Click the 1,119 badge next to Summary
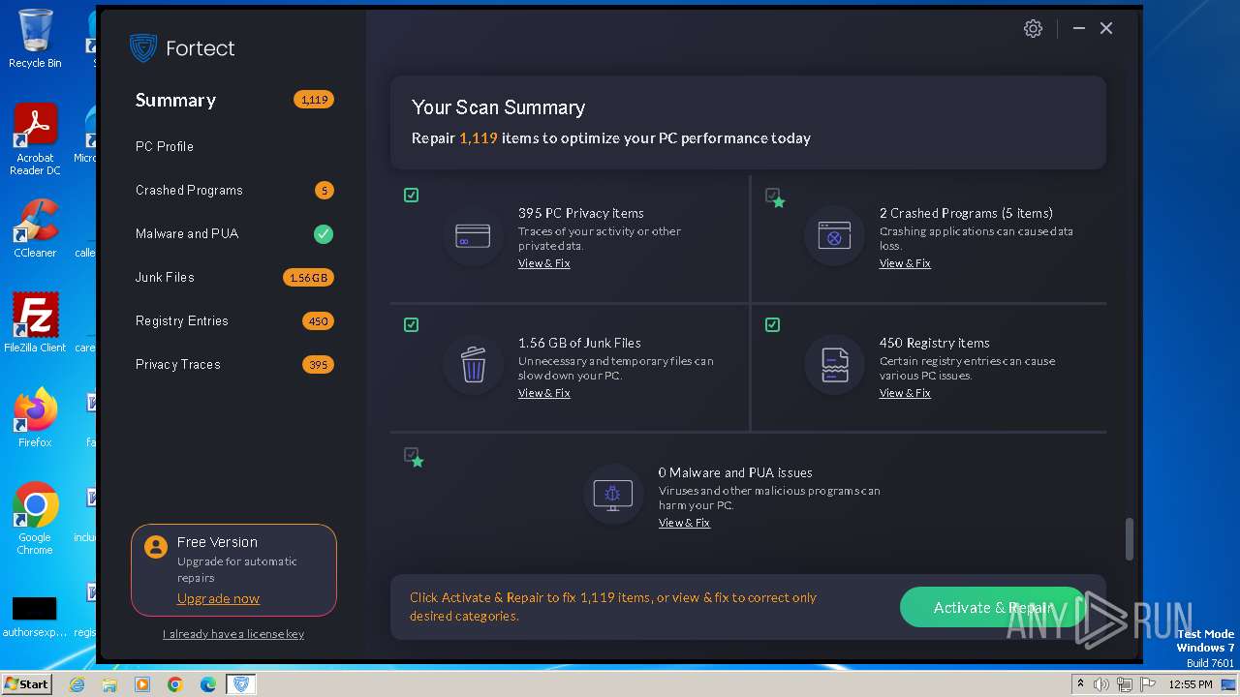This screenshot has height=697, width=1240. 314,100
